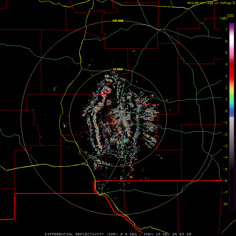
Task: Click the -3 value on color scale
Action: pyautogui.click(x=225, y=146)
